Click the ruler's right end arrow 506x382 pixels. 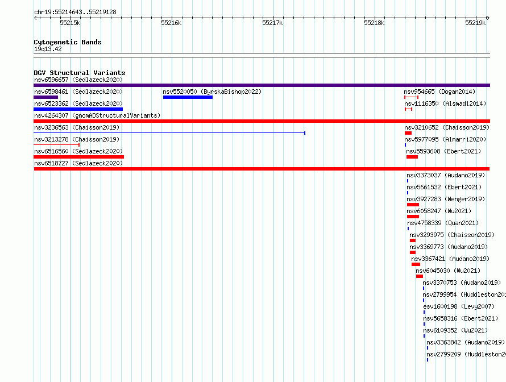coord(488,18)
